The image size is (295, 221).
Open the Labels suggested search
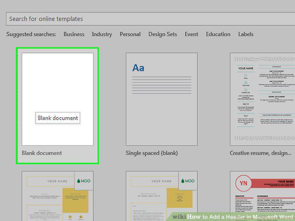click(x=246, y=34)
